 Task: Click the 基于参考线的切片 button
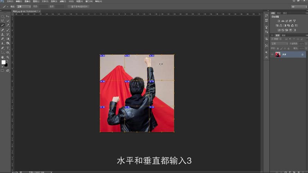click(x=79, y=7)
